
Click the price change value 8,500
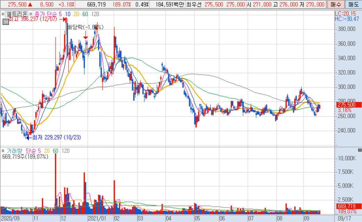[x=47, y=5]
